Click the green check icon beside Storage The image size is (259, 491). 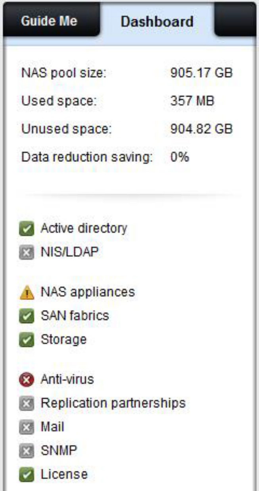tap(26, 341)
